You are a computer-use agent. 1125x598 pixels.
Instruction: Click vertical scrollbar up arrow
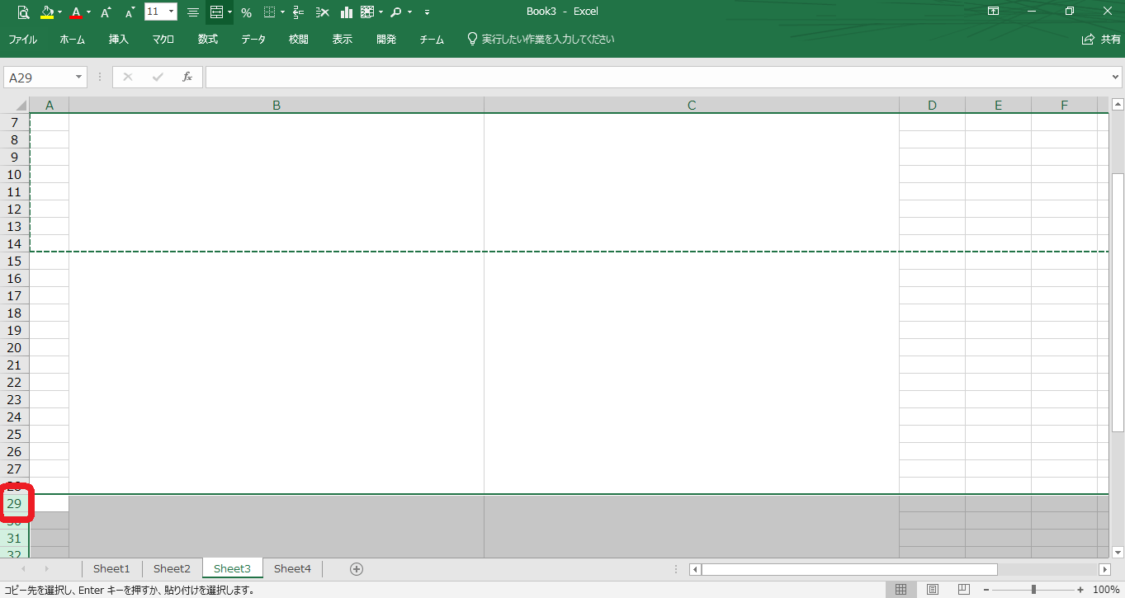click(1118, 104)
